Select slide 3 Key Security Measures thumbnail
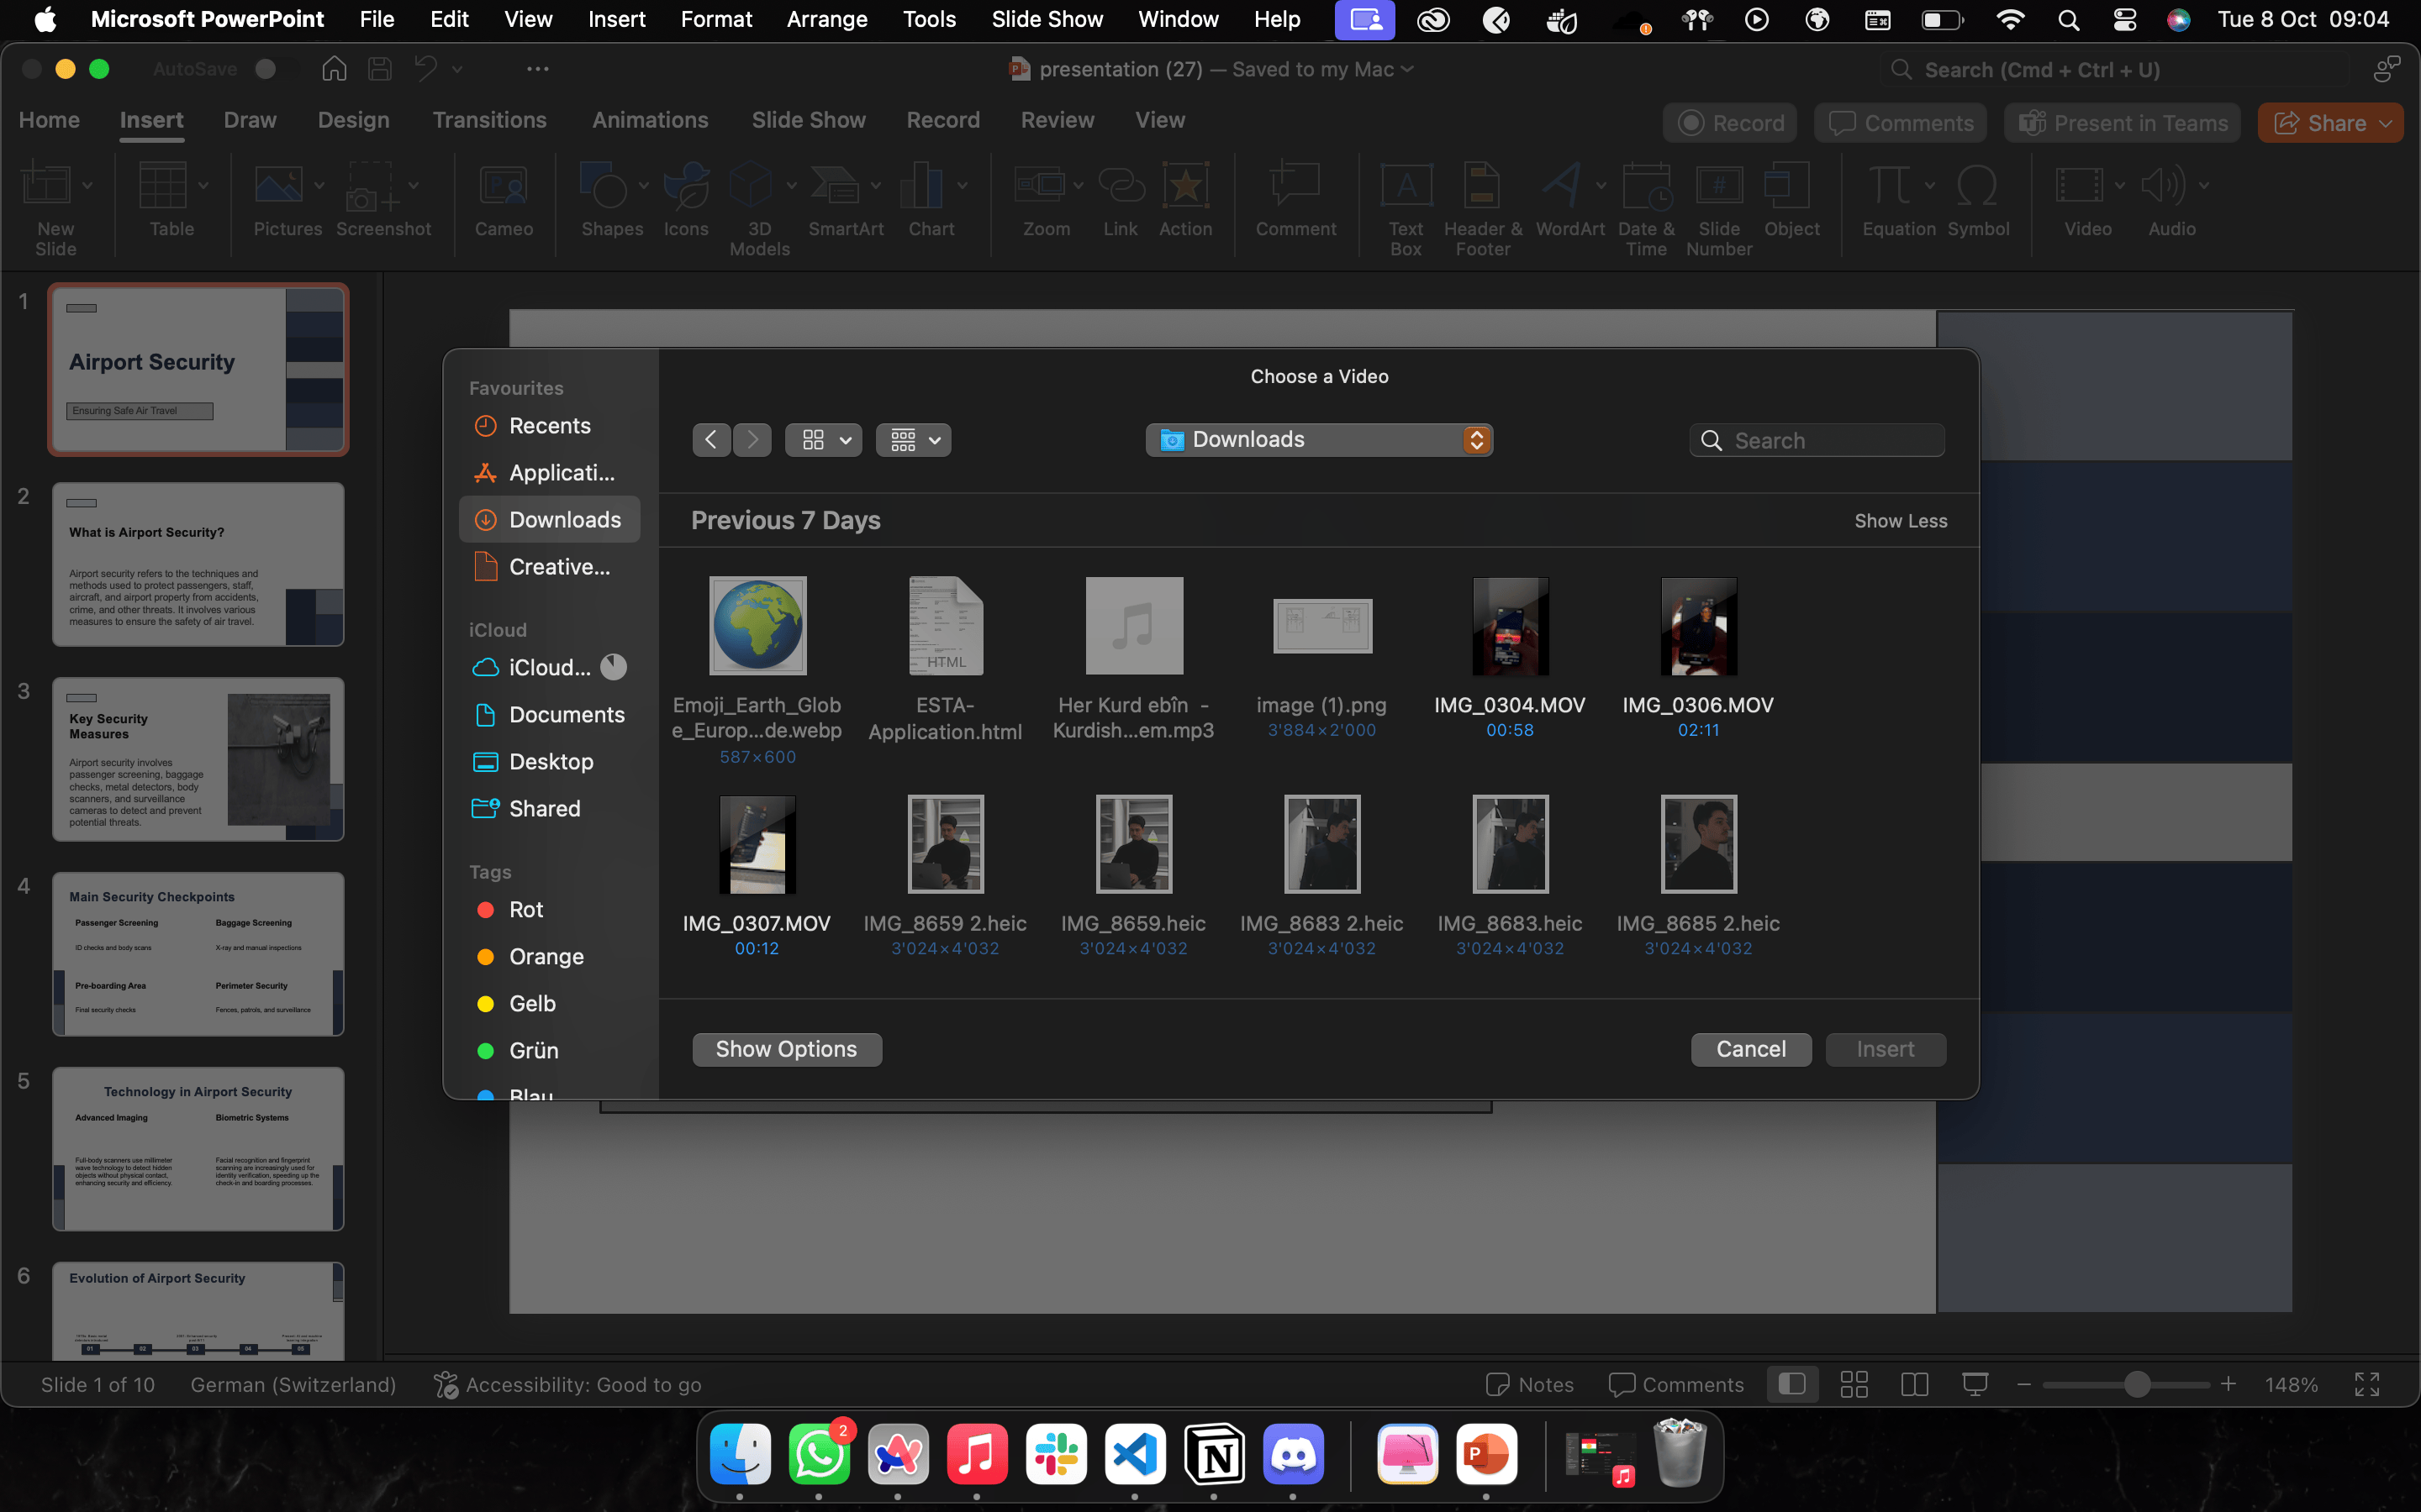 click(198, 759)
